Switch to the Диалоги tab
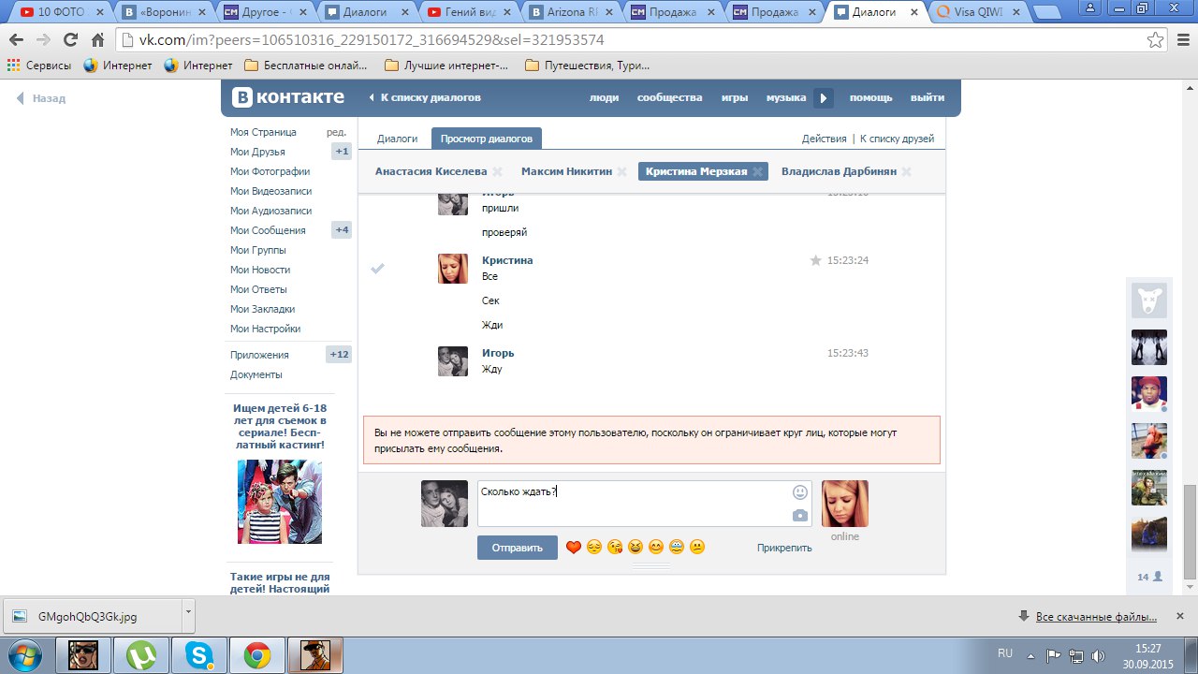Screen dimensions: 1198x674 pyautogui.click(x=397, y=139)
